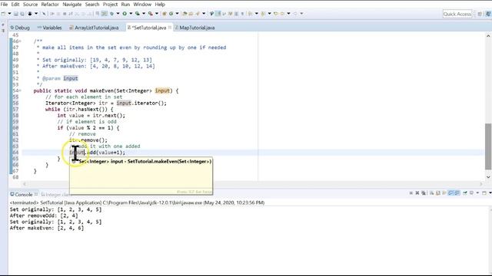
Task: Expand the External Tools dropdown arrow
Action: [157, 14]
